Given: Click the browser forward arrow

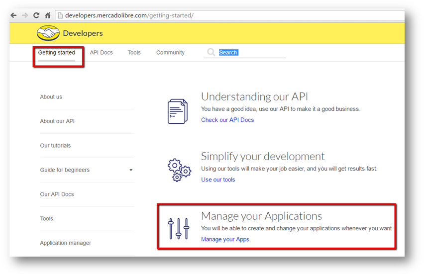Looking at the screenshot, I should (x=25, y=15).
